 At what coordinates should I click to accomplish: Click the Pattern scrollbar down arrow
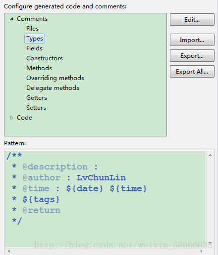(210, 243)
